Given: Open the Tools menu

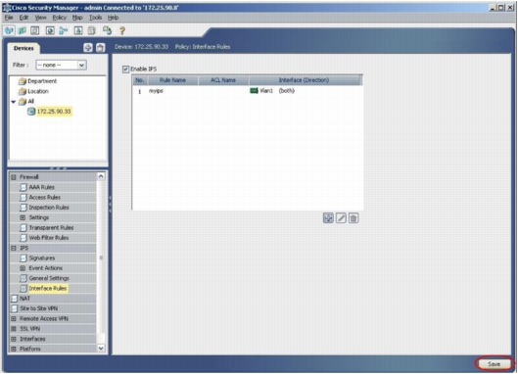Looking at the screenshot, I should pyautogui.click(x=95, y=18).
